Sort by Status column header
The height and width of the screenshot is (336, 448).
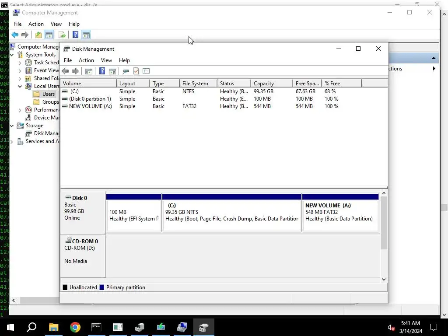tap(234, 84)
